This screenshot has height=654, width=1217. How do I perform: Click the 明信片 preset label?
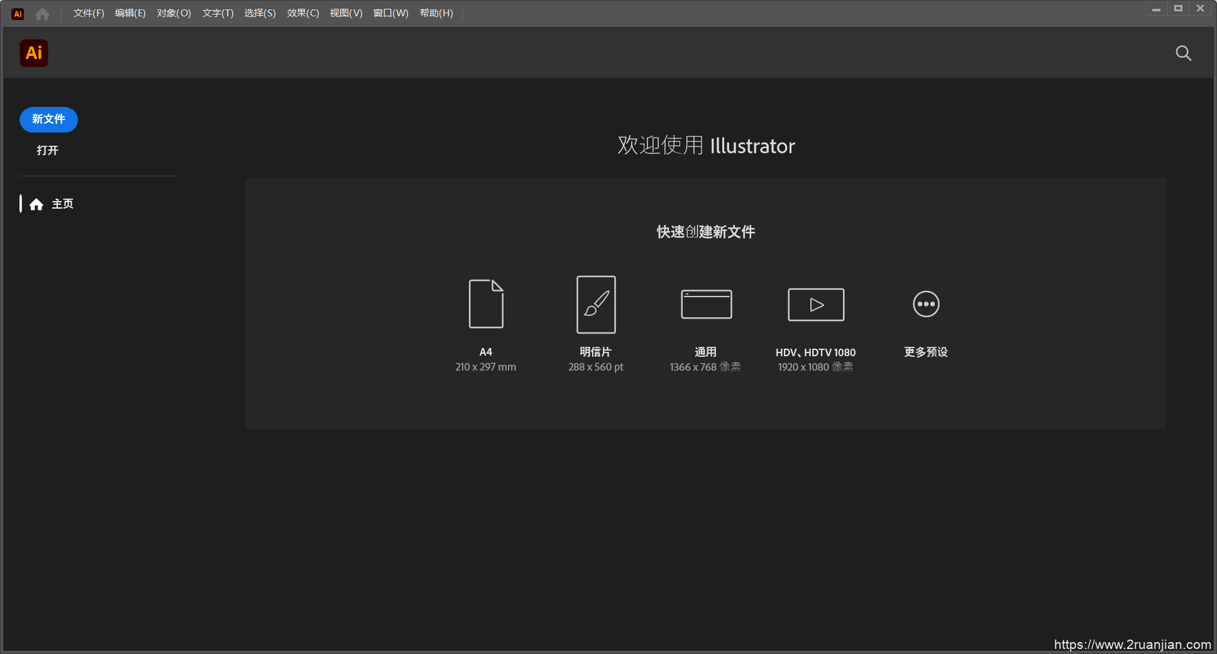(595, 352)
